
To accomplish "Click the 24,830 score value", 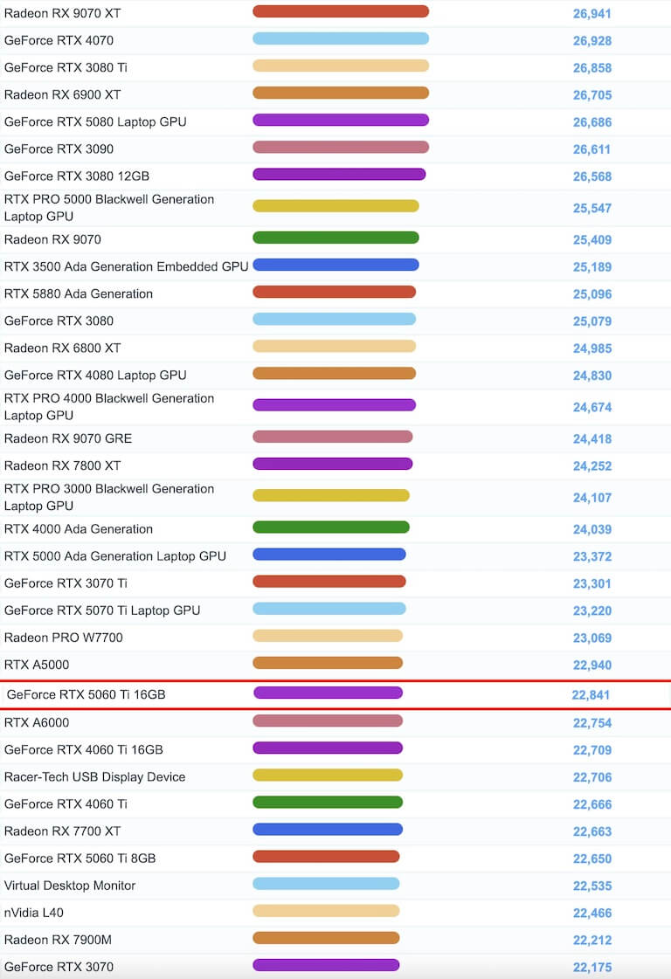I will [592, 376].
